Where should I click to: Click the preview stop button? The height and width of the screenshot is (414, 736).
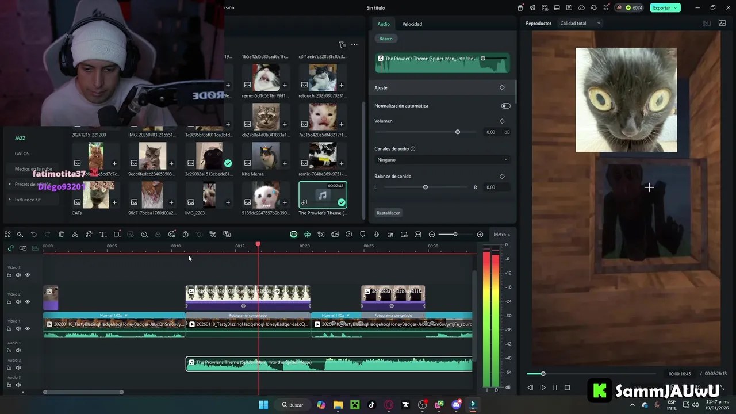click(x=567, y=388)
